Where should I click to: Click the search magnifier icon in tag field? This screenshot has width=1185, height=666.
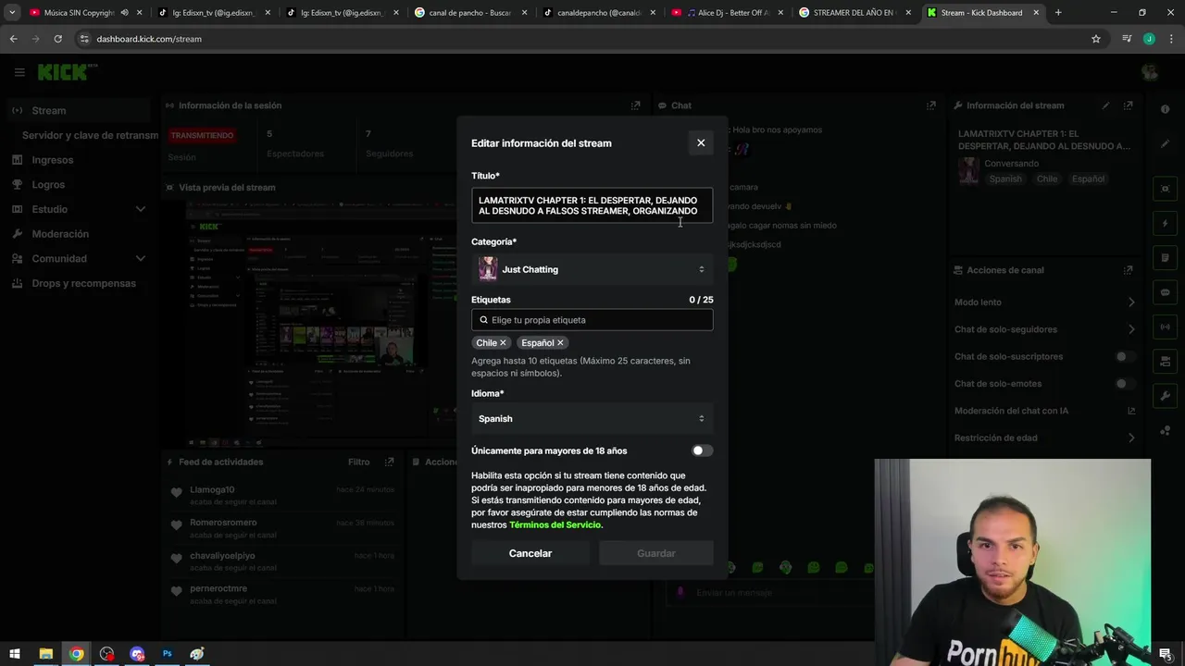coord(483,320)
